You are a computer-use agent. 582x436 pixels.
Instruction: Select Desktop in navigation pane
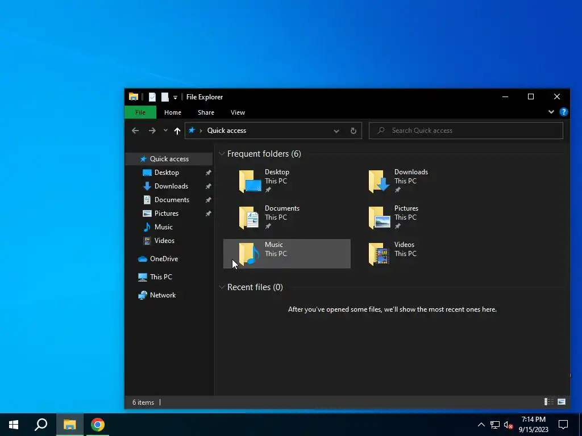(167, 173)
